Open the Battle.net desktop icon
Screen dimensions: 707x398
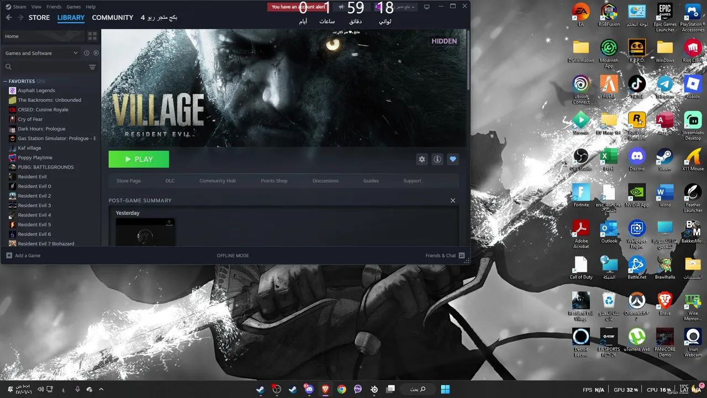tap(637, 268)
